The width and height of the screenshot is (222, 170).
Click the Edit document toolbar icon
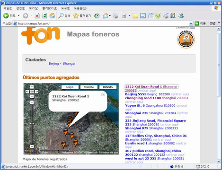(x=124, y=16)
